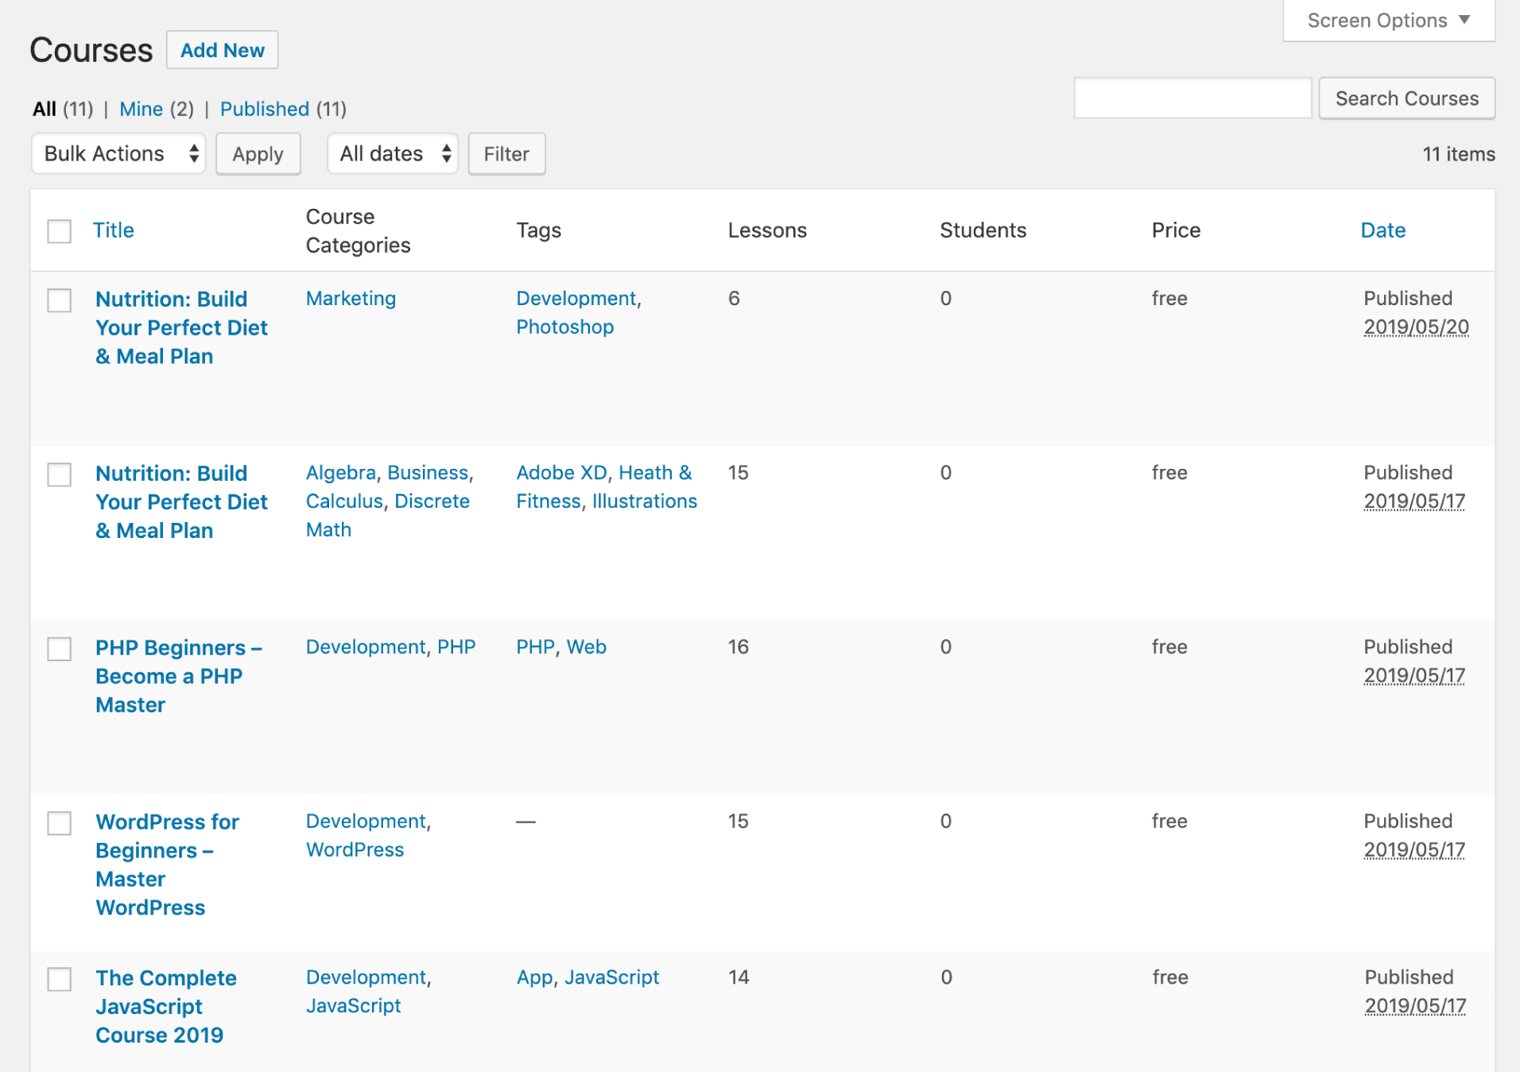
Task: Expand the Screen Options panel
Action: click(x=1387, y=20)
